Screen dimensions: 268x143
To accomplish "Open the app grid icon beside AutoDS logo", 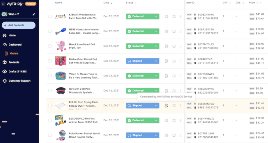I will point(3,4).
